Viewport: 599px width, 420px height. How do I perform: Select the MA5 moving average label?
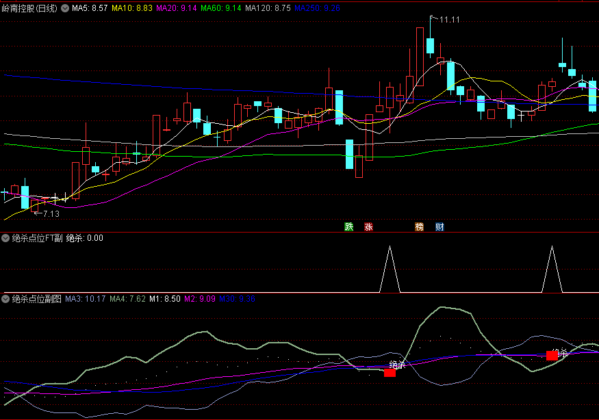pyautogui.click(x=90, y=8)
